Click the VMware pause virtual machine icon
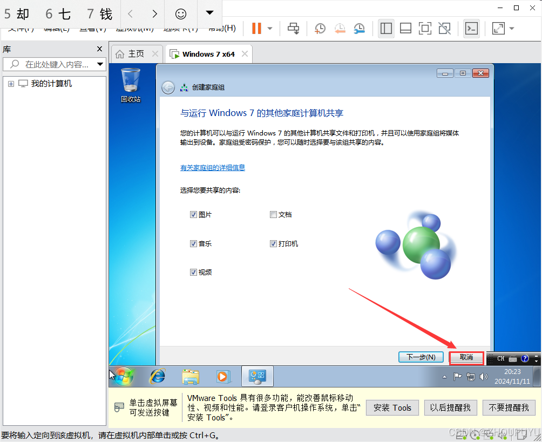Image resolution: width=542 pixels, height=442 pixels. pyautogui.click(x=256, y=29)
